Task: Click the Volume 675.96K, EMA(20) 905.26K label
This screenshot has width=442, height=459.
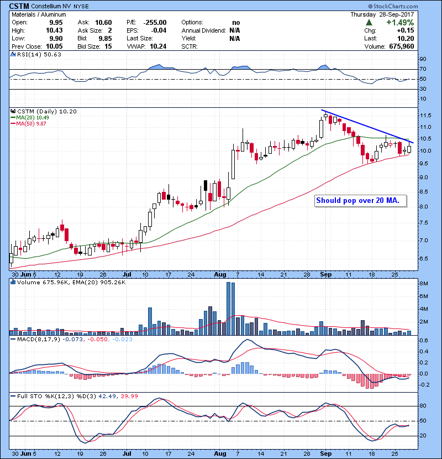Action: pyautogui.click(x=71, y=283)
